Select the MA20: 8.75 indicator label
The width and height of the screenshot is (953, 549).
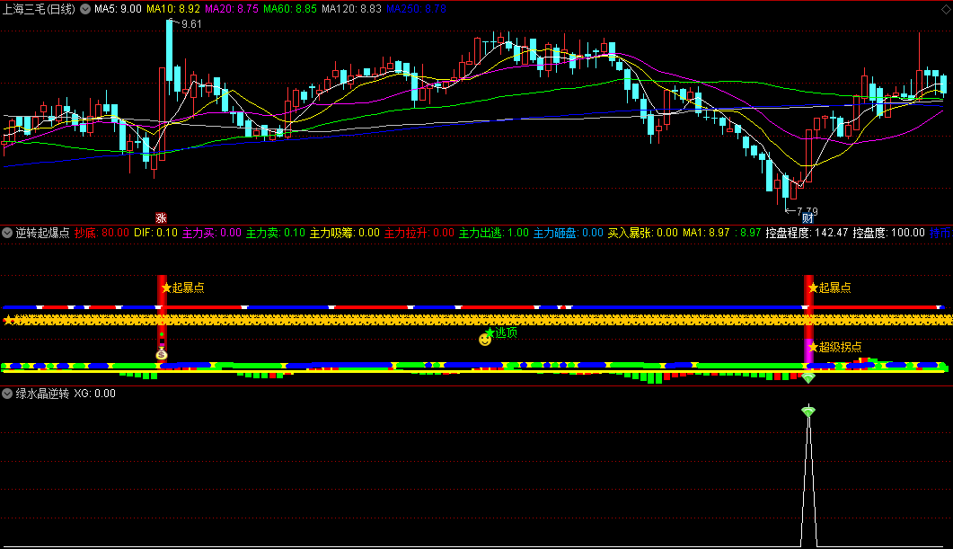point(231,9)
